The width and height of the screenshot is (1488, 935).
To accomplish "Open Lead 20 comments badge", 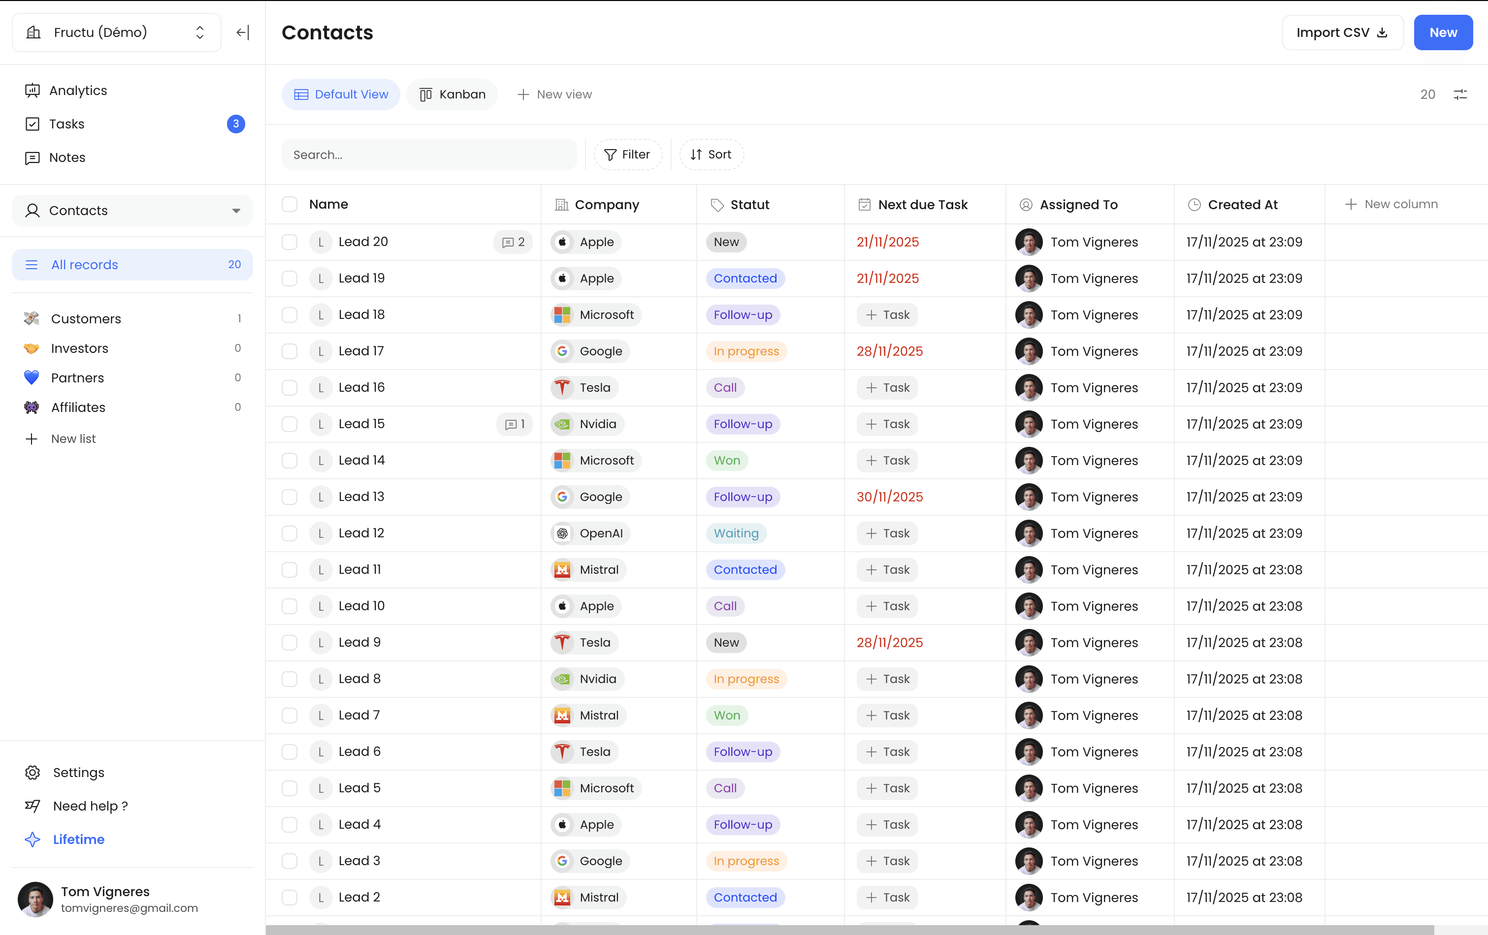I will [x=513, y=242].
